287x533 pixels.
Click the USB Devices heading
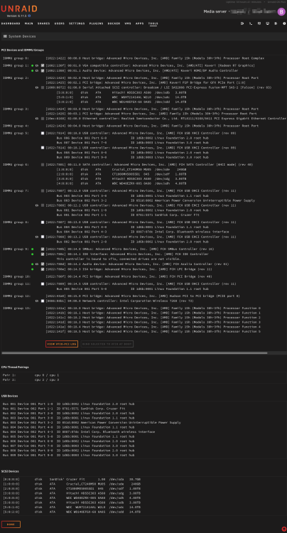(9, 396)
